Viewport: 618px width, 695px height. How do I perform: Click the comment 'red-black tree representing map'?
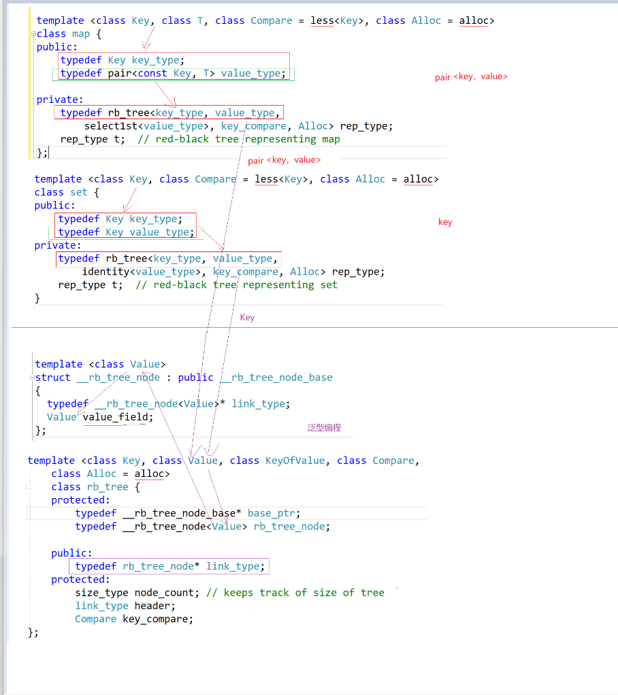point(248,139)
